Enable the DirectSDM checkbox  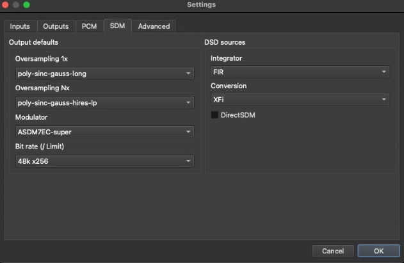click(x=214, y=115)
